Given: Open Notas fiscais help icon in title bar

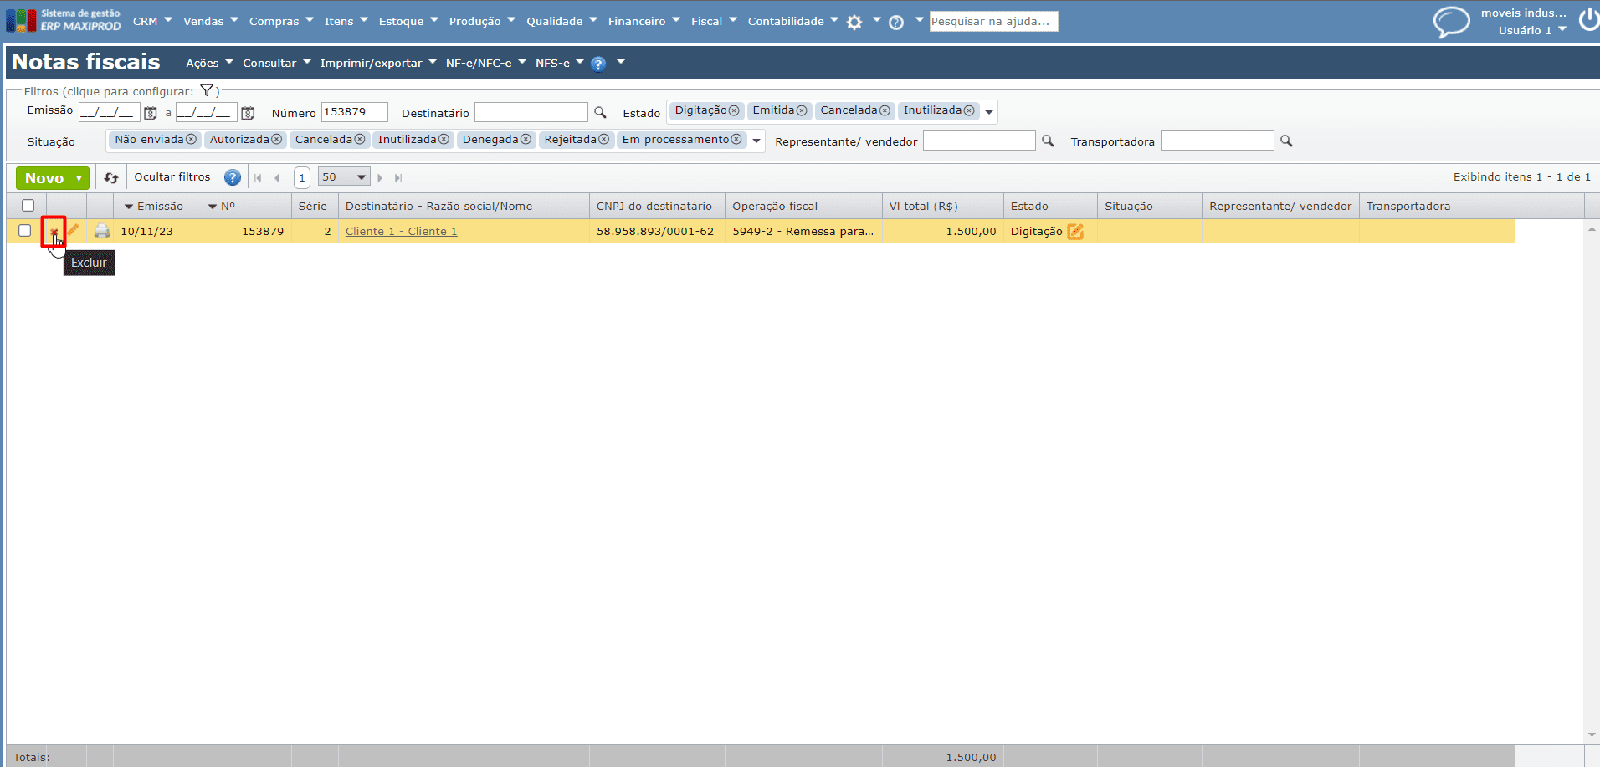Looking at the screenshot, I should point(598,64).
